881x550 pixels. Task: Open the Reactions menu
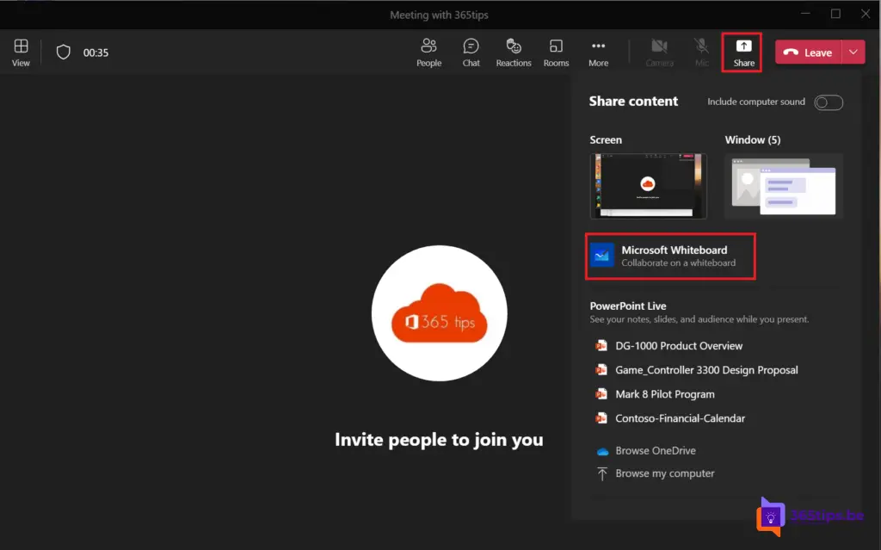(514, 52)
